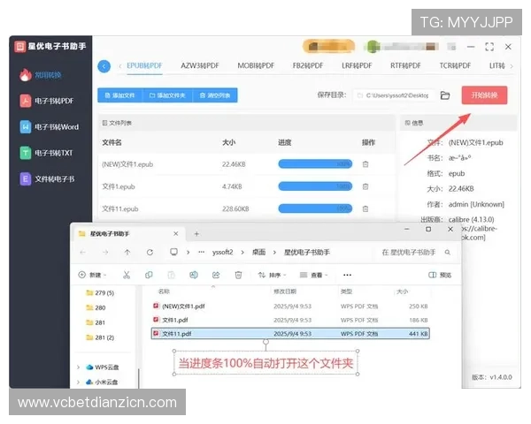Expand the WPS云盘 tree node
Image resolution: width=531 pixels, height=424 pixels.
[78, 367]
